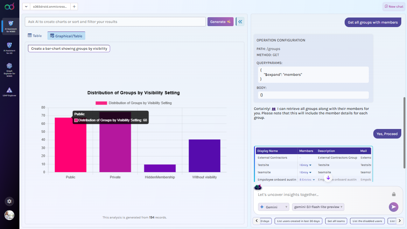Collapse panel with double chevron icon
Screen dimensions: 407x229
coord(240,22)
